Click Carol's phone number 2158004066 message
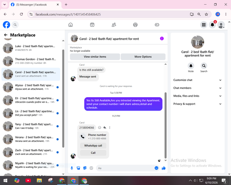Screen dimensions: 231x185 [x=87, y=128]
